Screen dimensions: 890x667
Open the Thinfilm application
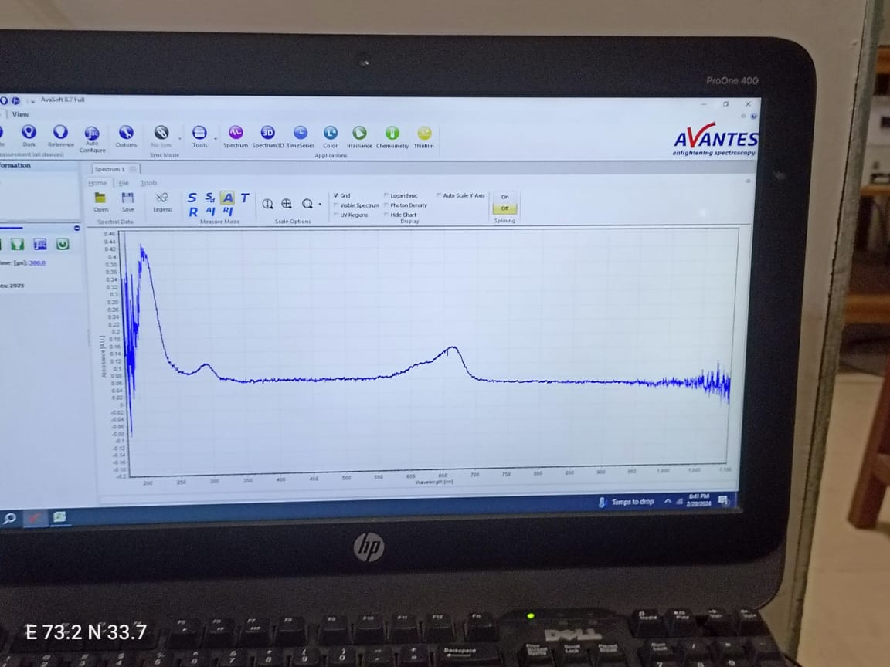coord(424,133)
